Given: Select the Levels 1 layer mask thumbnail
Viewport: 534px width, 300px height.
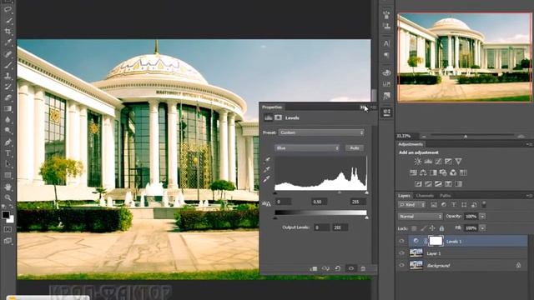Looking at the screenshot, I should tap(436, 241).
